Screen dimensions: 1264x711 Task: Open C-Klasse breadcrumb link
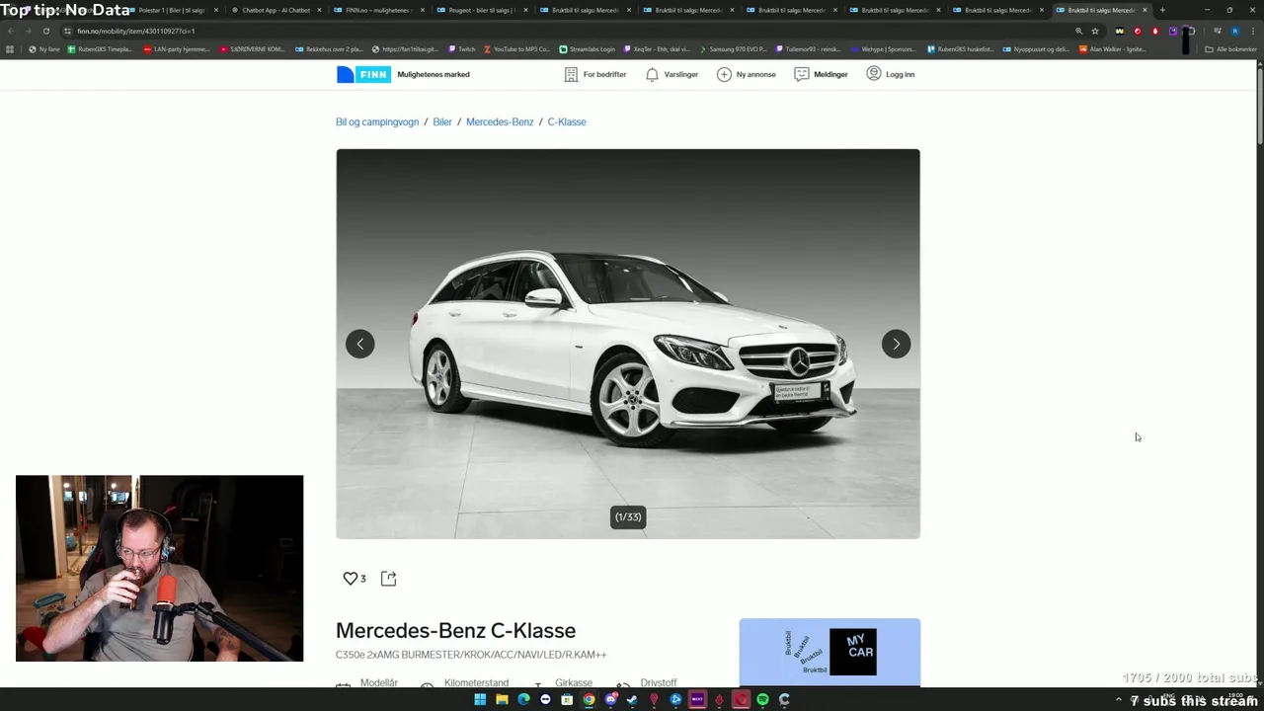click(567, 121)
